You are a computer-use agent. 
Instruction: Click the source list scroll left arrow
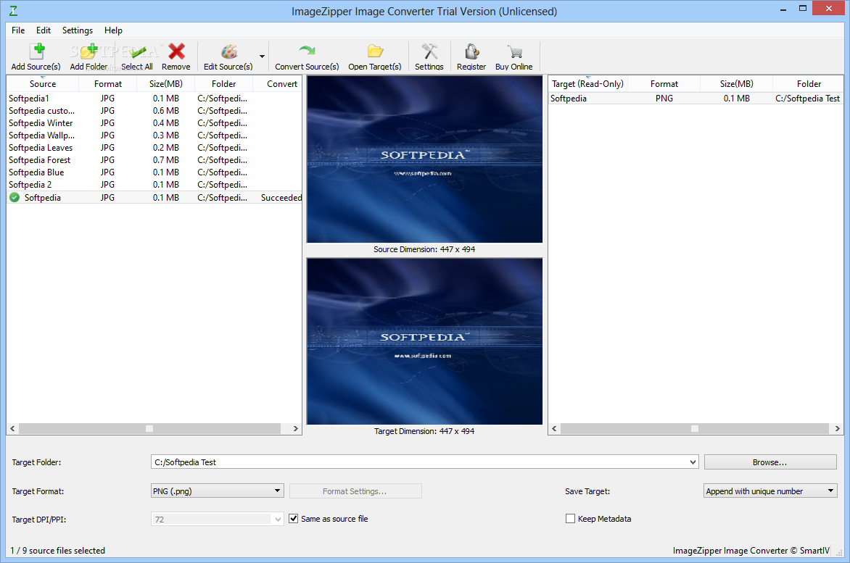click(x=12, y=429)
